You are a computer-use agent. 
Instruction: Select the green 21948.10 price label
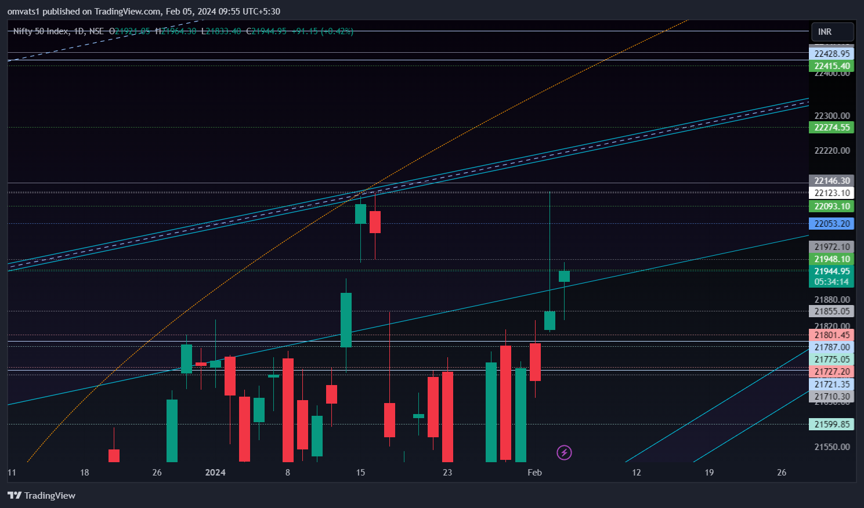(832, 259)
